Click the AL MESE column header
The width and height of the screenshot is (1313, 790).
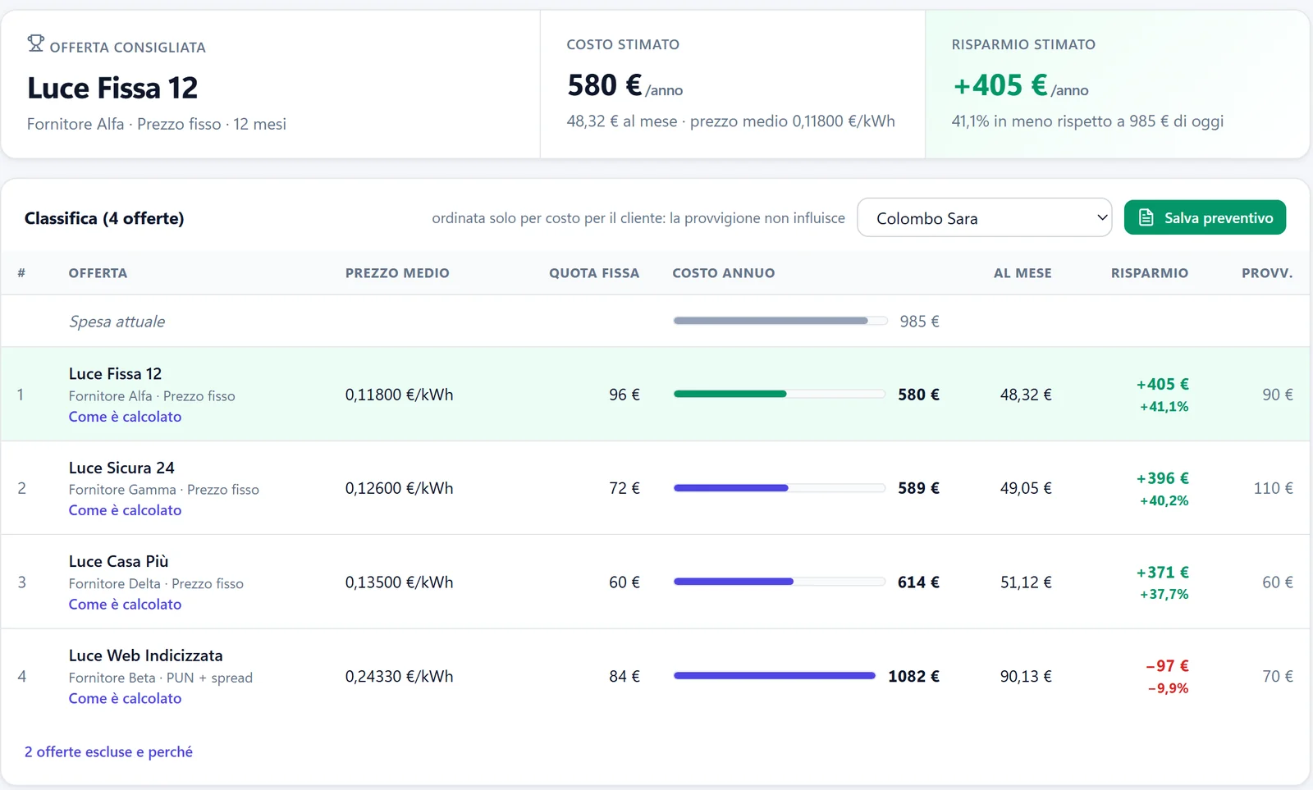pos(1022,273)
